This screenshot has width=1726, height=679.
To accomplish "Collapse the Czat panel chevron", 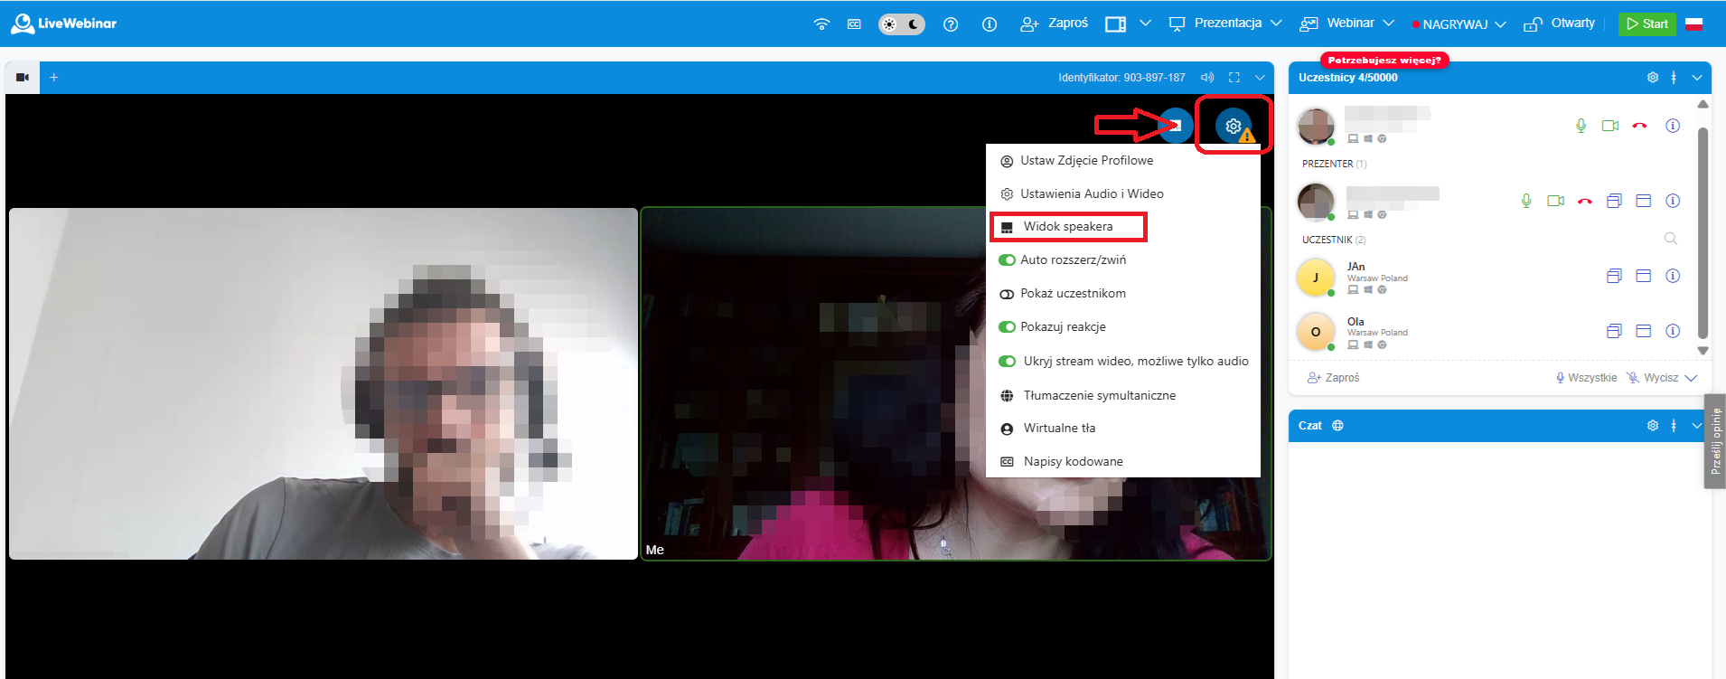I will pos(1696,426).
